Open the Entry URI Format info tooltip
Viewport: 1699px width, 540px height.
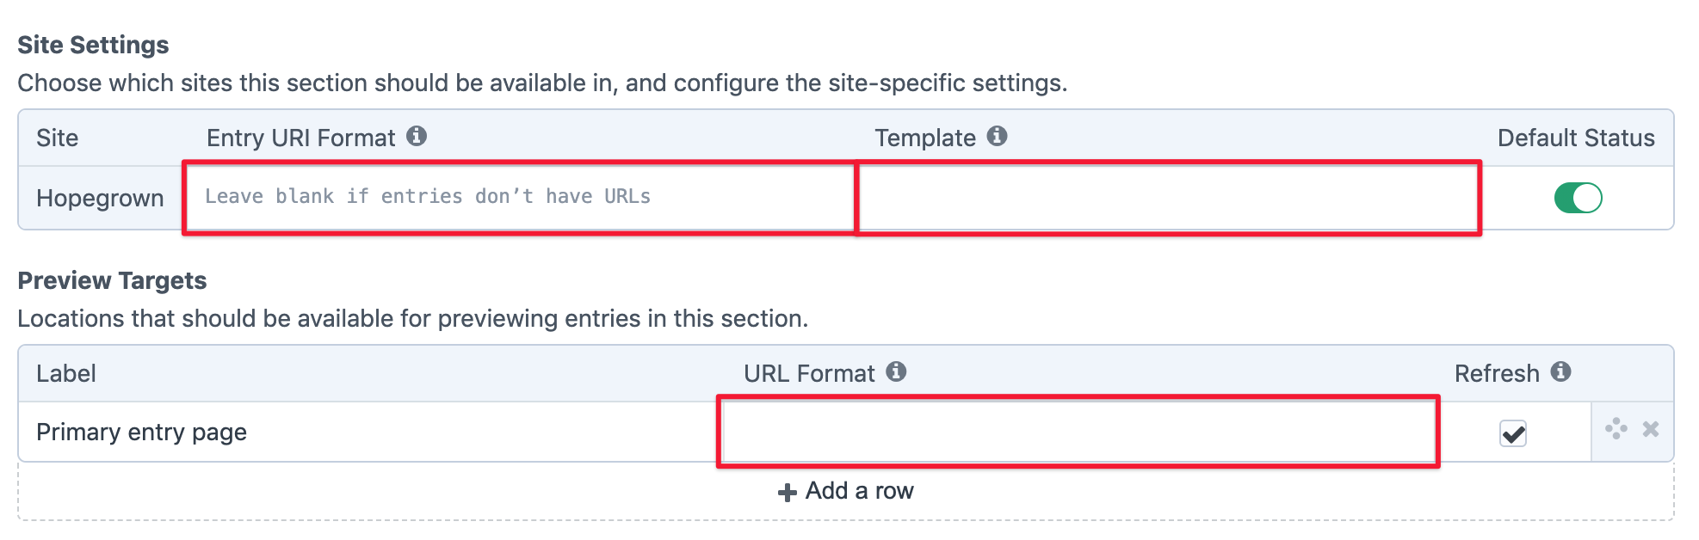[418, 137]
